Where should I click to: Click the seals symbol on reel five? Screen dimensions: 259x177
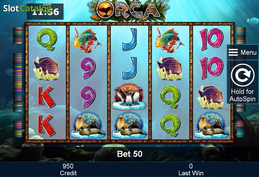[x=211, y=126]
